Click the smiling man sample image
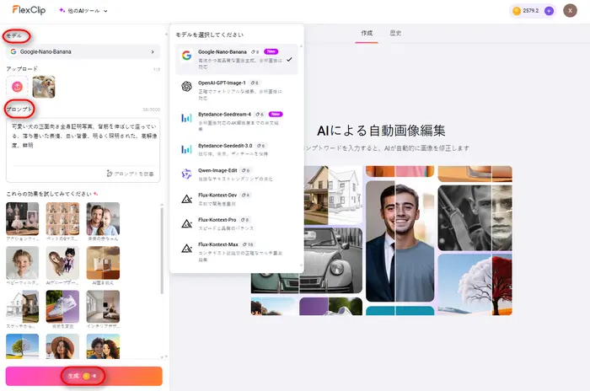This screenshot has width=590, height=391. [400, 241]
